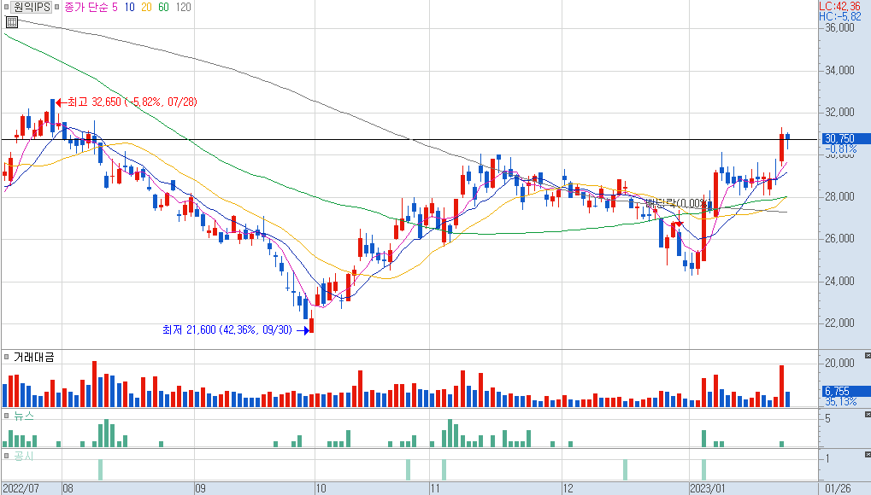Toggle the 공시 panel square marker
Viewport: 871px width, 495px height.
pyautogui.click(x=7, y=456)
